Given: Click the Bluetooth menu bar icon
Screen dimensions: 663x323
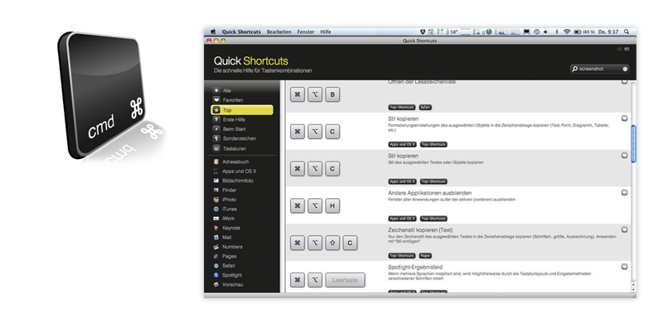Looking at the screenshot, I should (556, 31).
